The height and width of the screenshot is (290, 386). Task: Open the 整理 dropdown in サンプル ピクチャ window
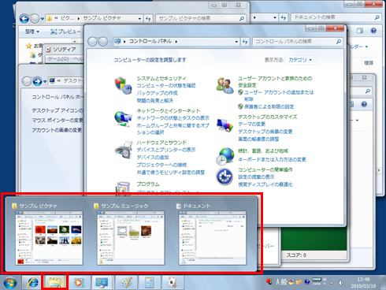[32, 32]
